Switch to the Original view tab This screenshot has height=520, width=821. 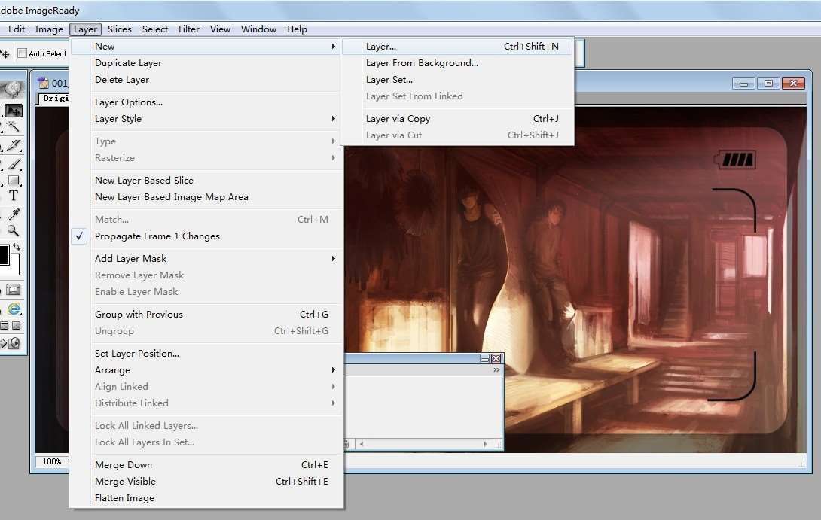tap(54, 99)
